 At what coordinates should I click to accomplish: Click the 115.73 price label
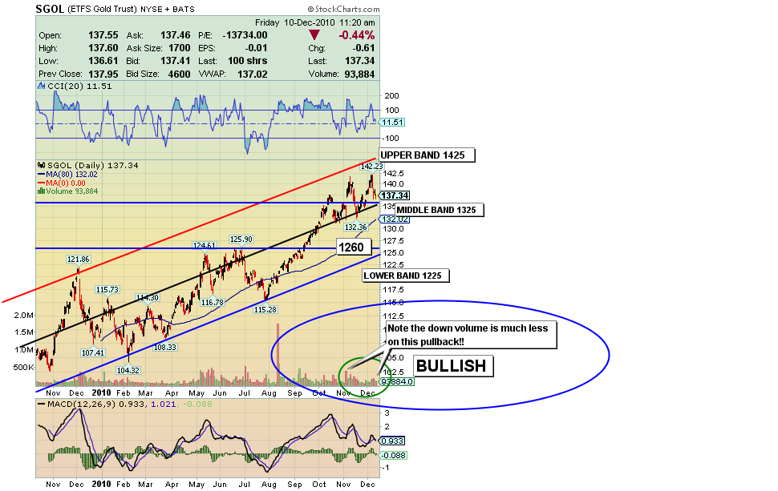point(107,290)
